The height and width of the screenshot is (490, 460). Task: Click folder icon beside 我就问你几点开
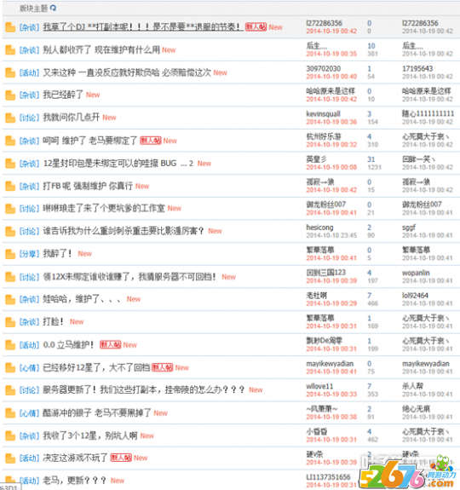coord(10,118)
